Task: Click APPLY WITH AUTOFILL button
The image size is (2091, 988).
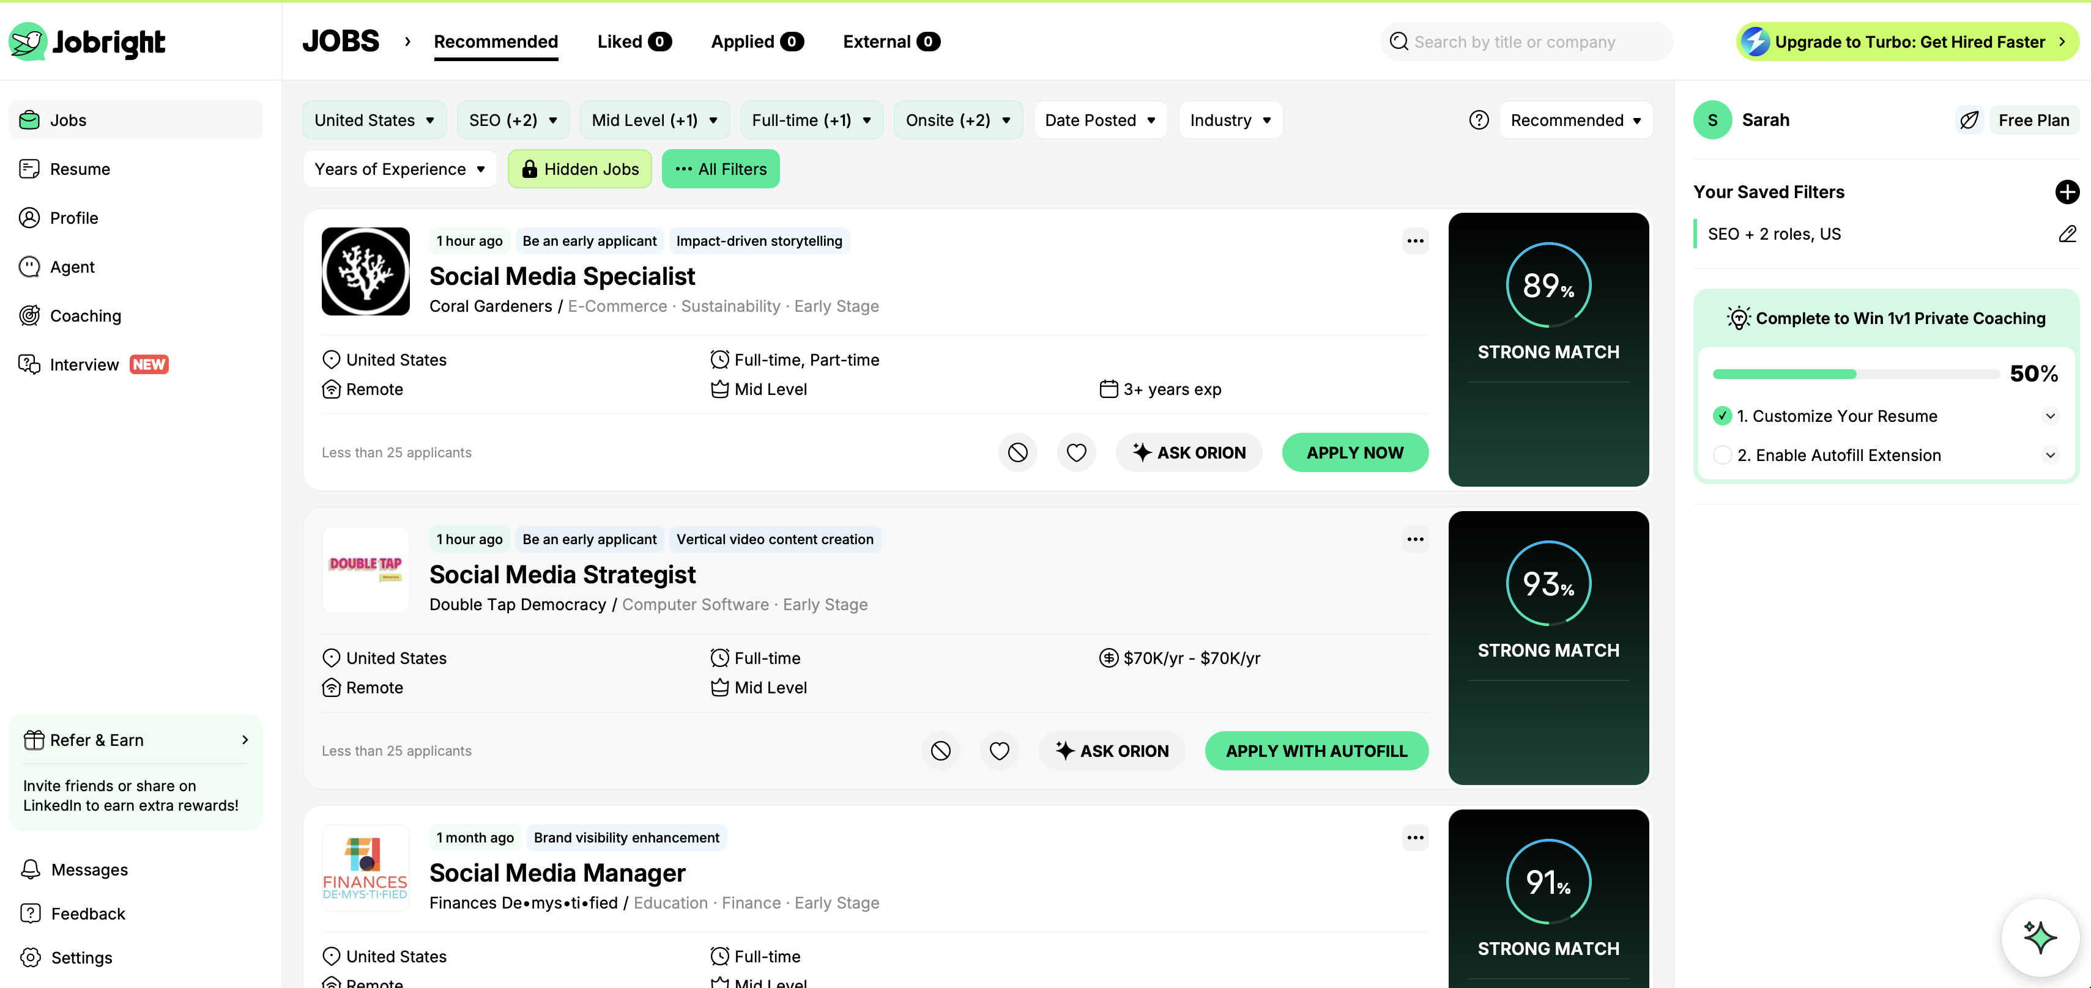Action: (1316, 751)
